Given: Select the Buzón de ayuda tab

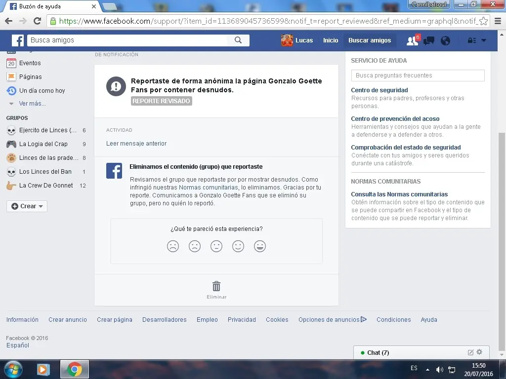Looking at the screenshot, I should pyautogui.click(x=51, y=6).
